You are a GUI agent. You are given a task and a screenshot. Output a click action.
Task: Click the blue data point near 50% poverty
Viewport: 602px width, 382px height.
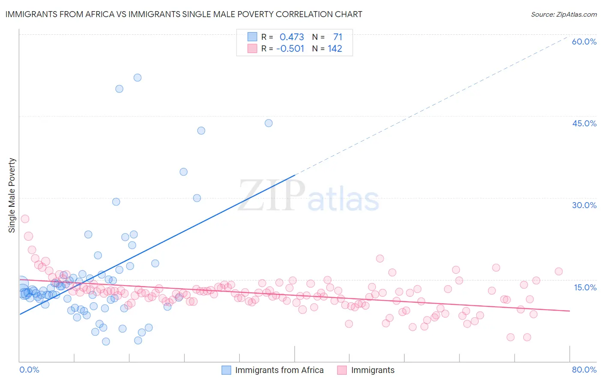pos(119,89)
